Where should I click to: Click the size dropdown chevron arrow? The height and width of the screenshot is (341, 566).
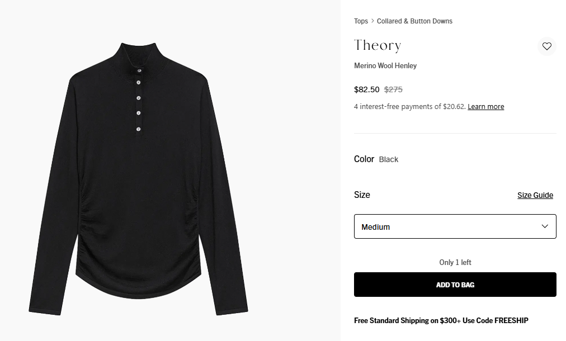point(545,226)
